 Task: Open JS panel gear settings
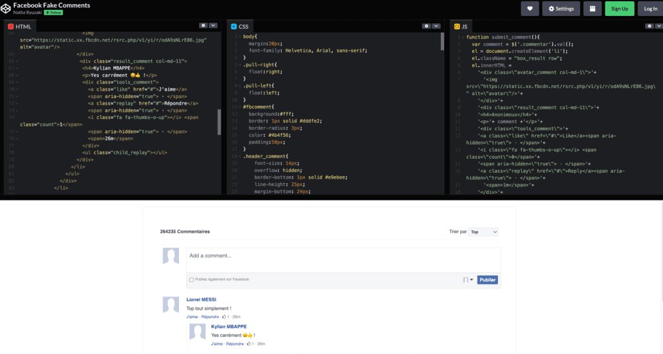(x=650, y=26)
